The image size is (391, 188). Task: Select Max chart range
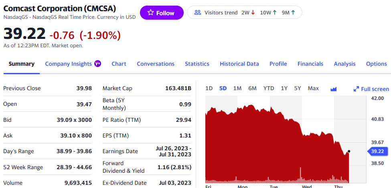tap(313, 88)
